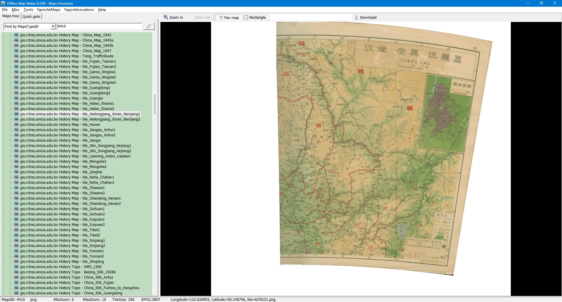Screen dimensions: 562x302
Task: Select China_50K_Fuzhou_to_Hangzhou in the tree
Action: [80, 288]
